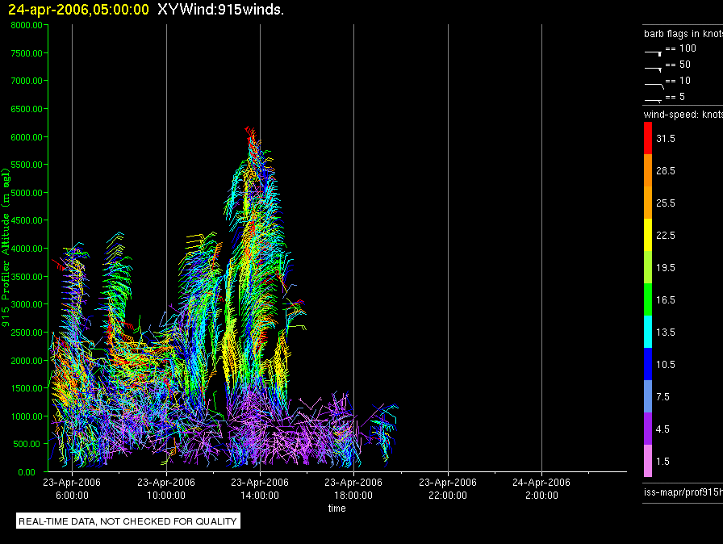This screenshot has height=544, width=723.
Task: Pick the green 16.5 knots color swatch
Action: click(647, 299)
